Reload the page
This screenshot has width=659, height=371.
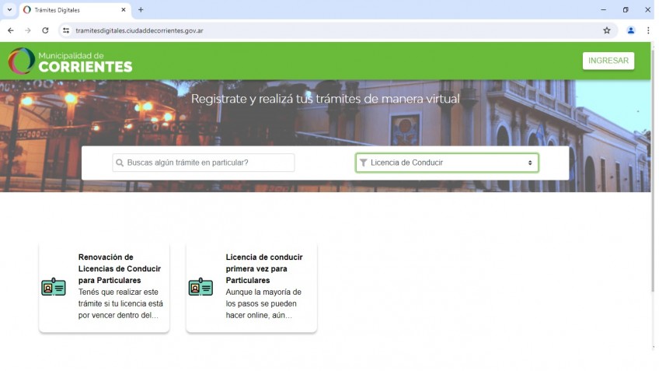click(x=45, y=30)
